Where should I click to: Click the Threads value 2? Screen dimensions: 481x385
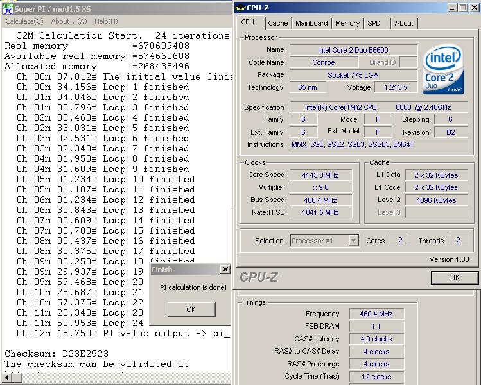458,241
